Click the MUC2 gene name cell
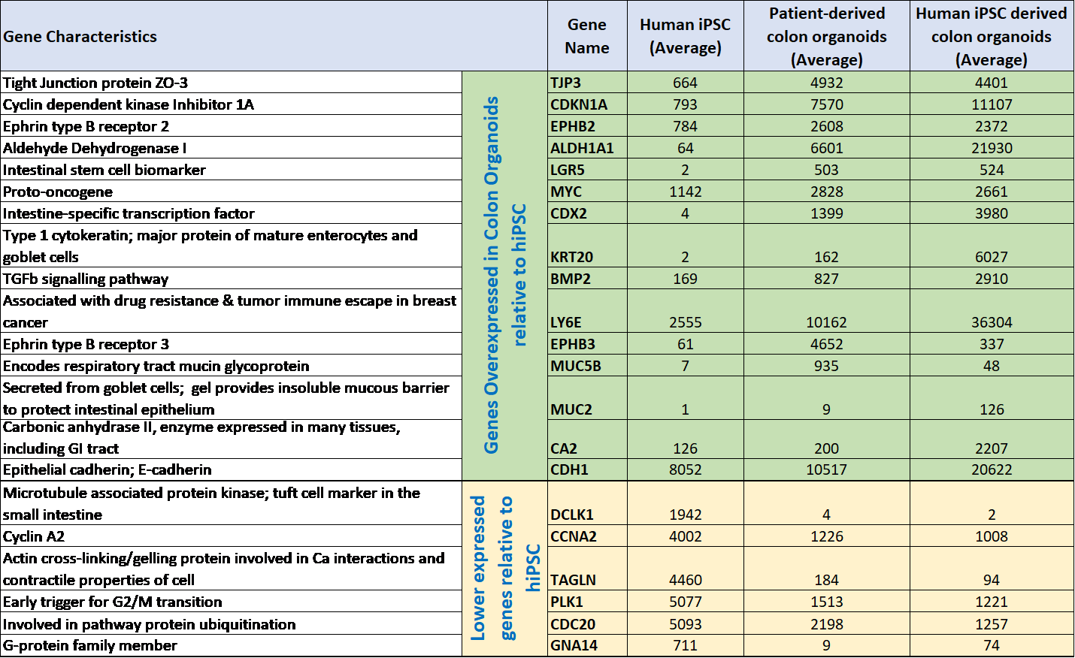 pyautogui.click(x=586, y=409)
